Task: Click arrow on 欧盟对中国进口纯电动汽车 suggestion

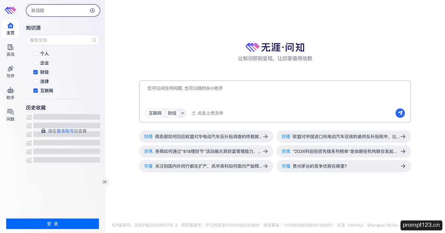Action: pyautogui.click(x=403, y=136)
